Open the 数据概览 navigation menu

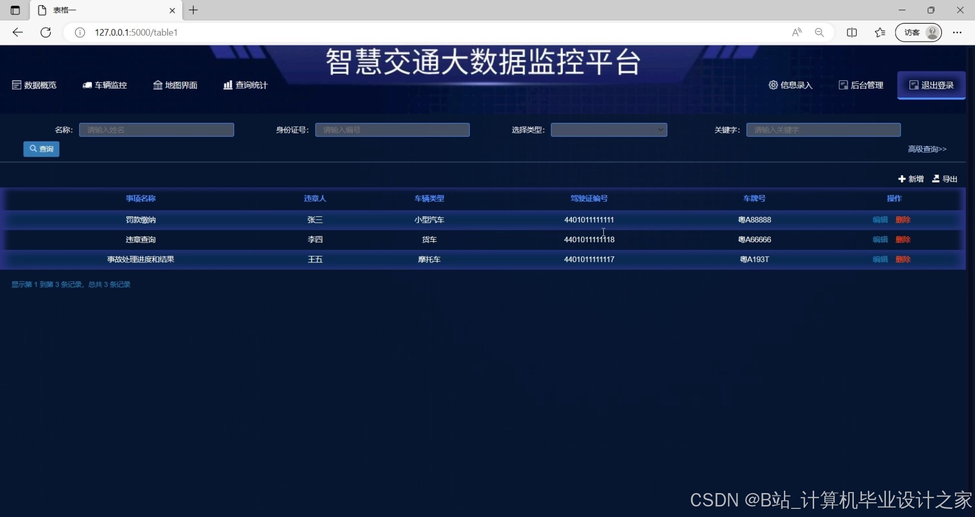tap(34, 85)
